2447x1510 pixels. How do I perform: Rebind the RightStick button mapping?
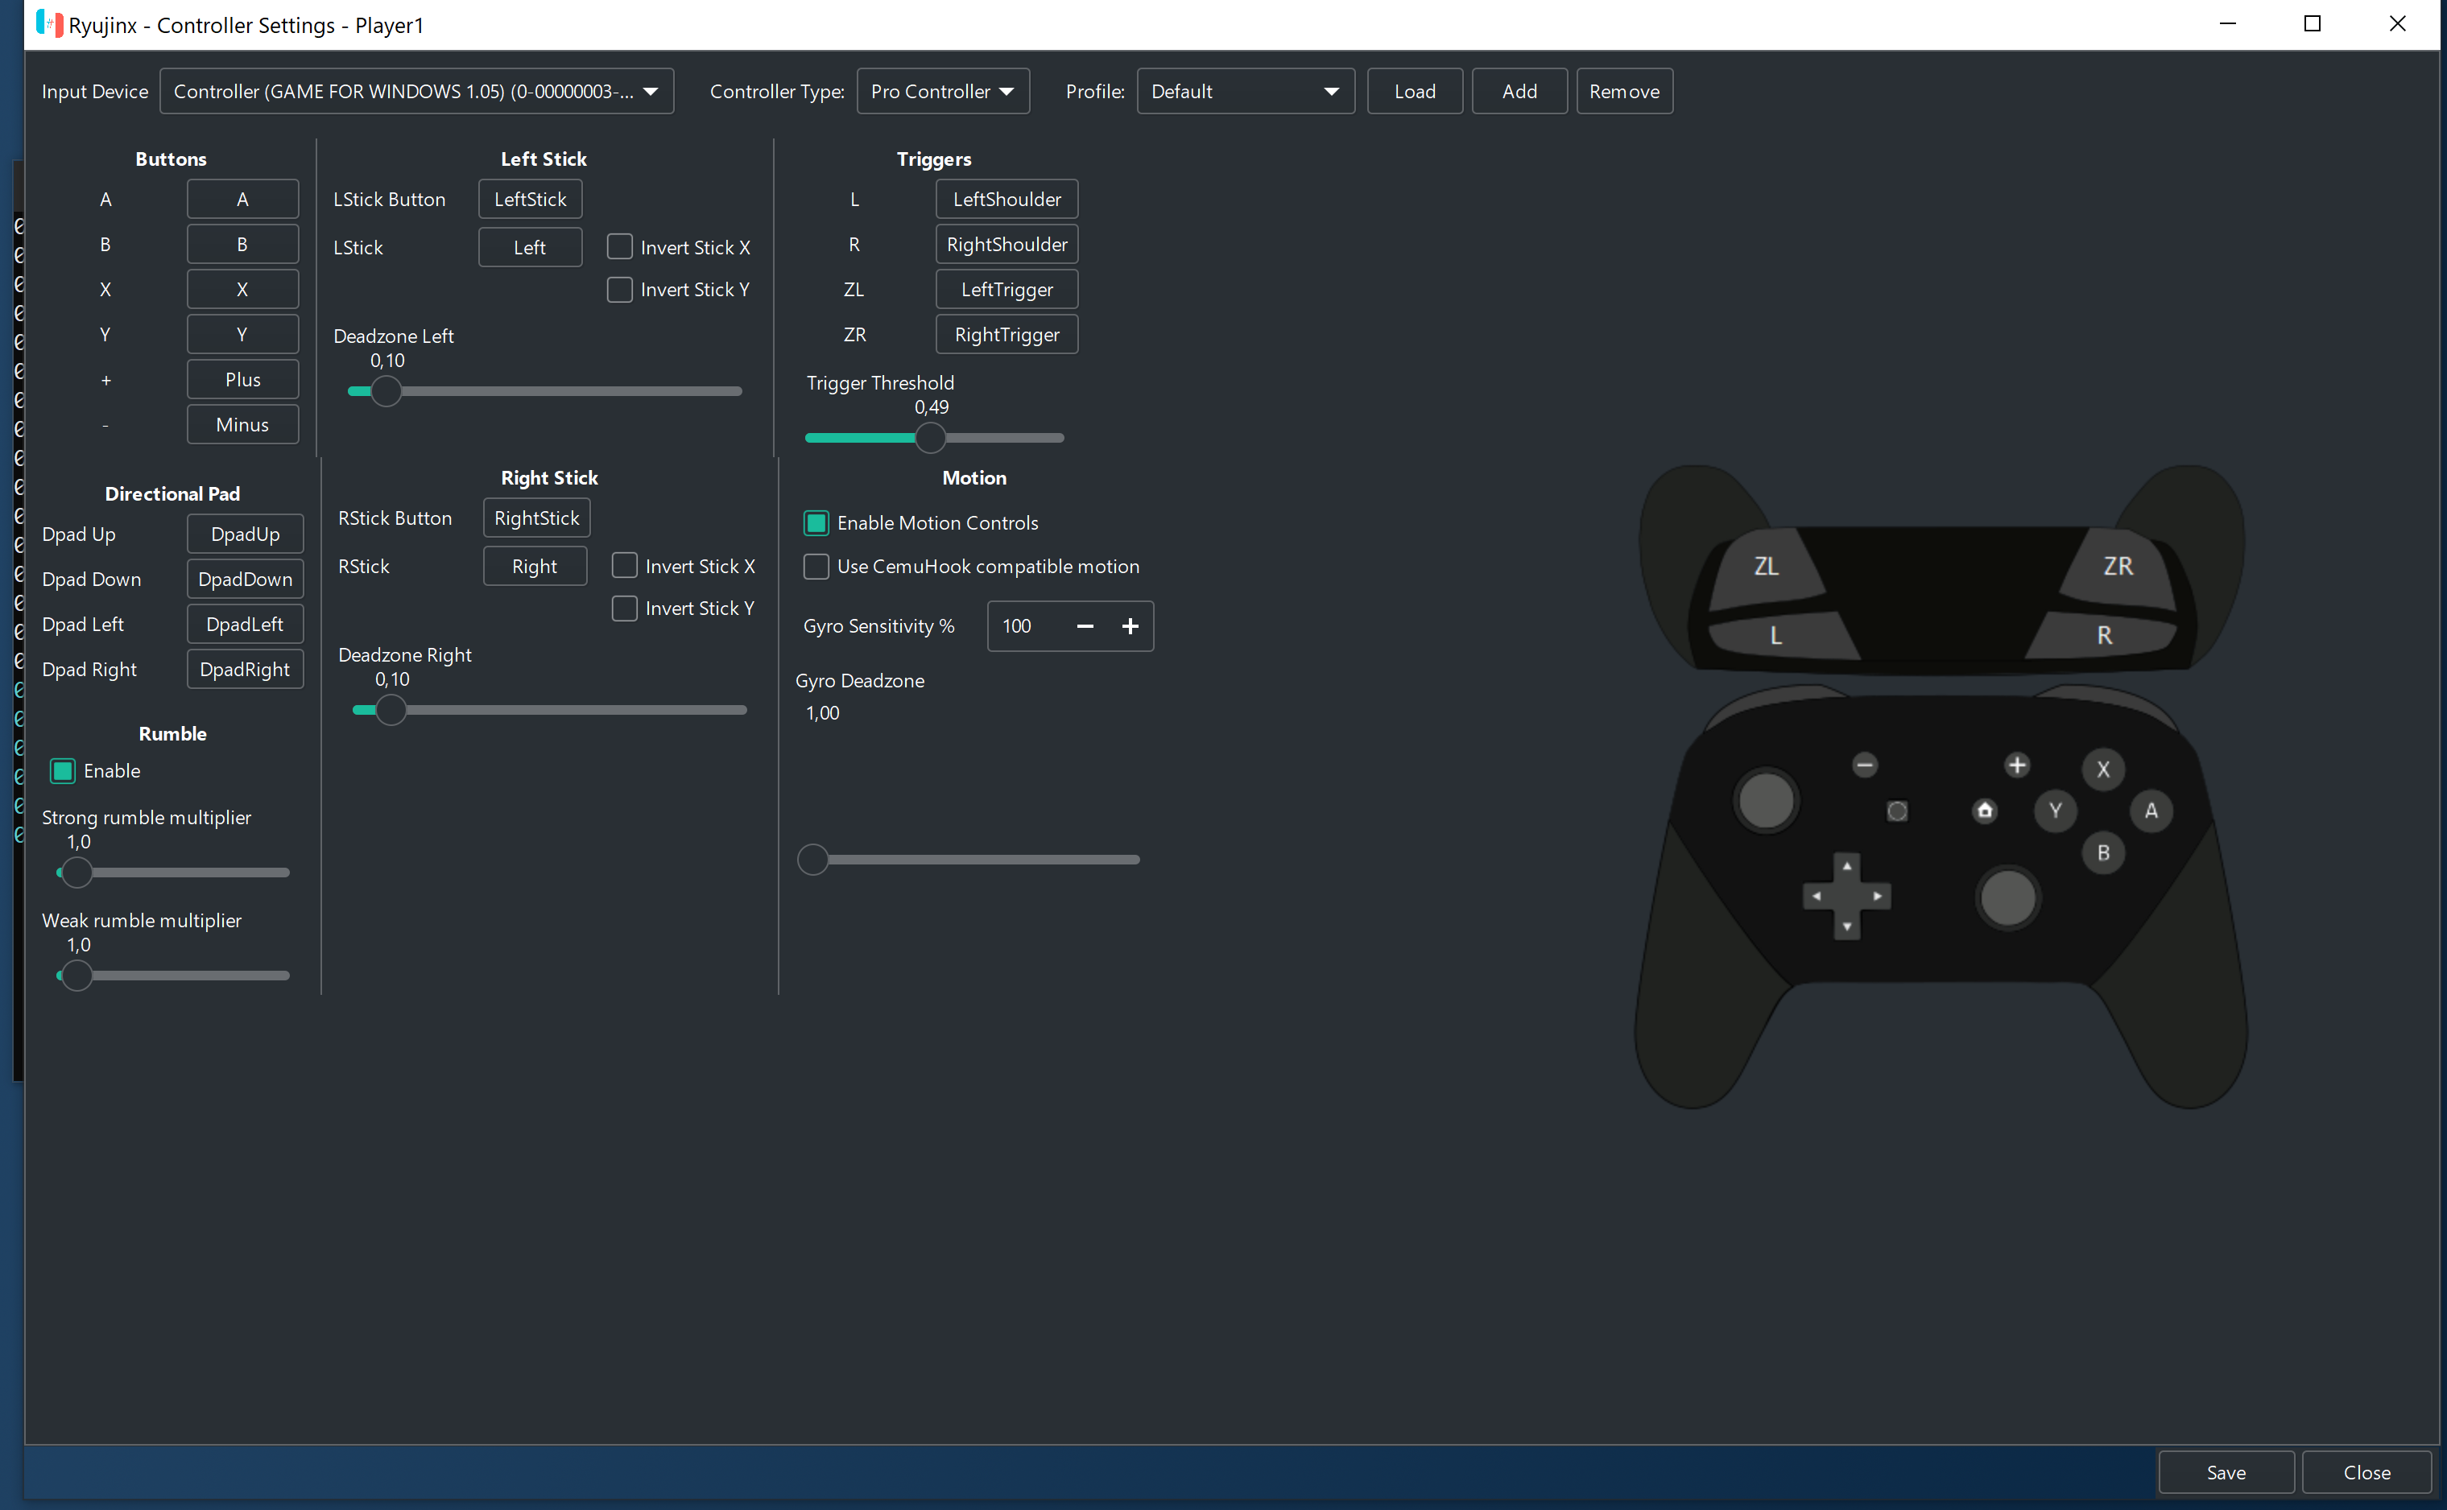click(536, 518)
